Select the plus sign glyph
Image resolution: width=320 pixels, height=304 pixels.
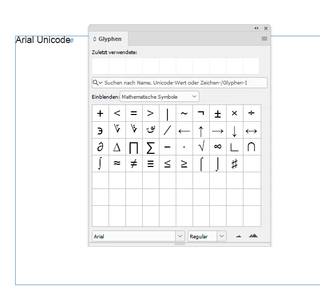(100, 113)
